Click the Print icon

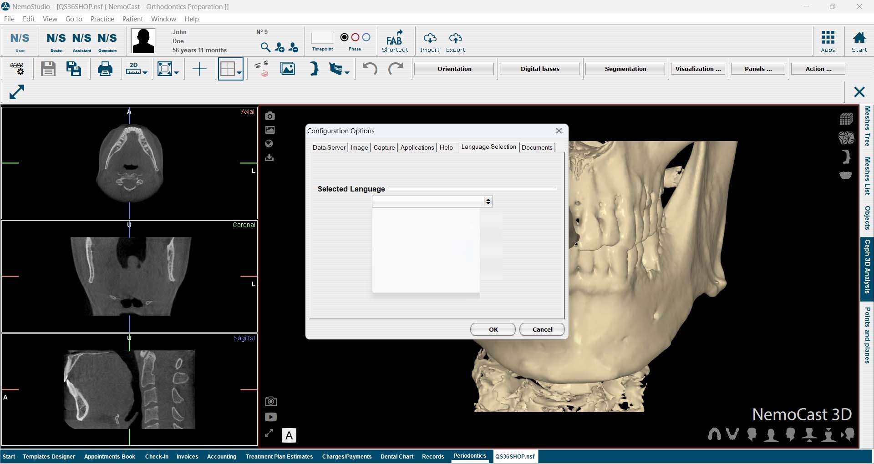point(105,69)
